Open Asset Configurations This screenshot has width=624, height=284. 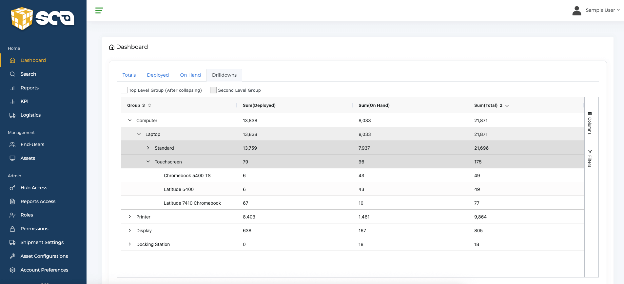[x=44, y=256]
